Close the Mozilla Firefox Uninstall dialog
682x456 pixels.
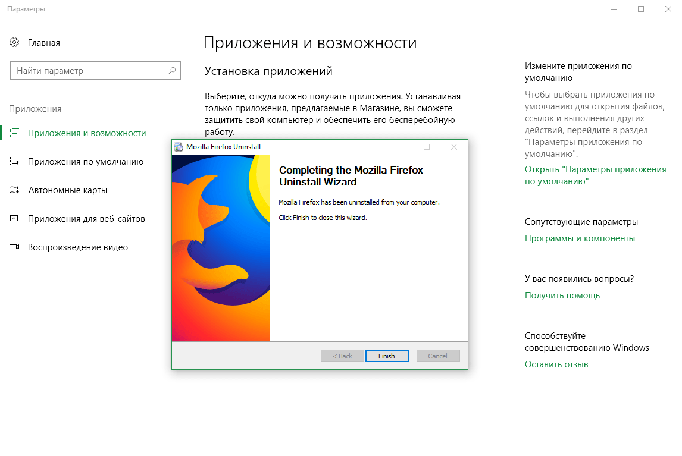[454, 147]
